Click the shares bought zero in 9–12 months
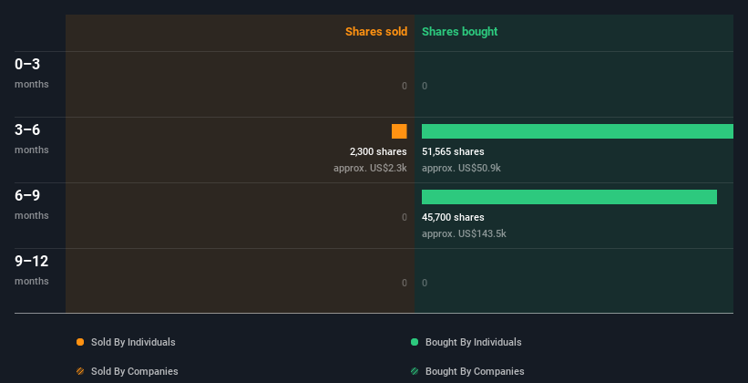This screenshot has height=383, width=748. (x=425, y=283)
